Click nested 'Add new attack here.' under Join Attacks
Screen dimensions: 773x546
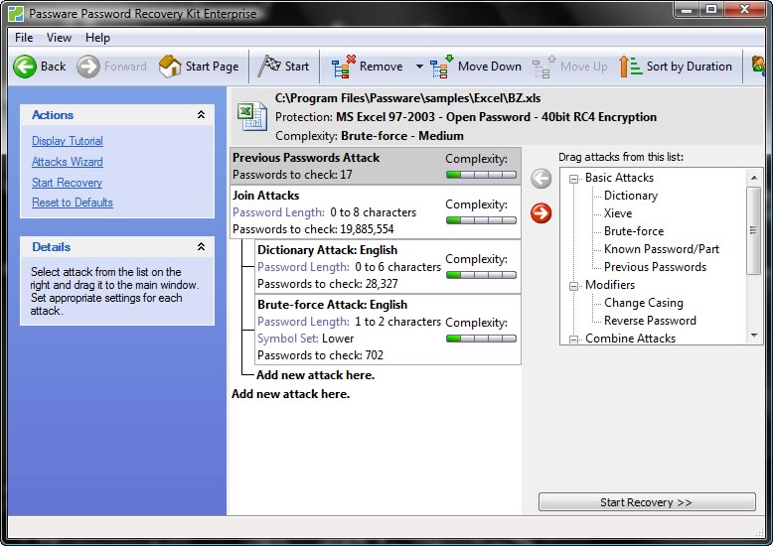(316, 375)
